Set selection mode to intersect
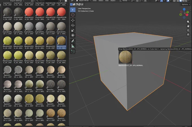 [82, 5]
